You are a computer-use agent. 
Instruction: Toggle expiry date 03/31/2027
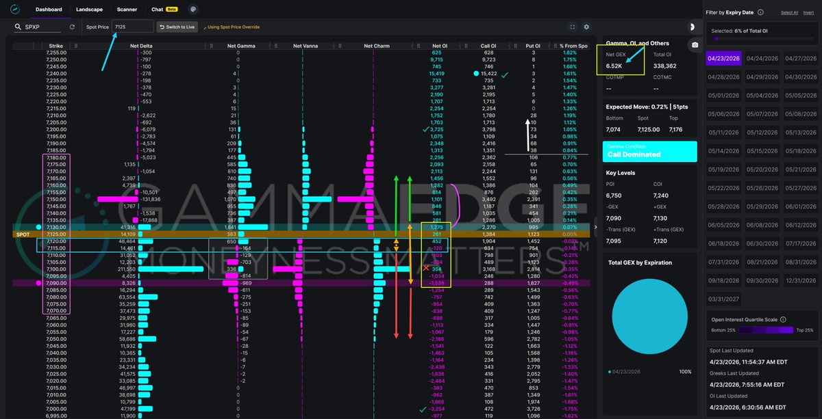click(x=723, y=299)
